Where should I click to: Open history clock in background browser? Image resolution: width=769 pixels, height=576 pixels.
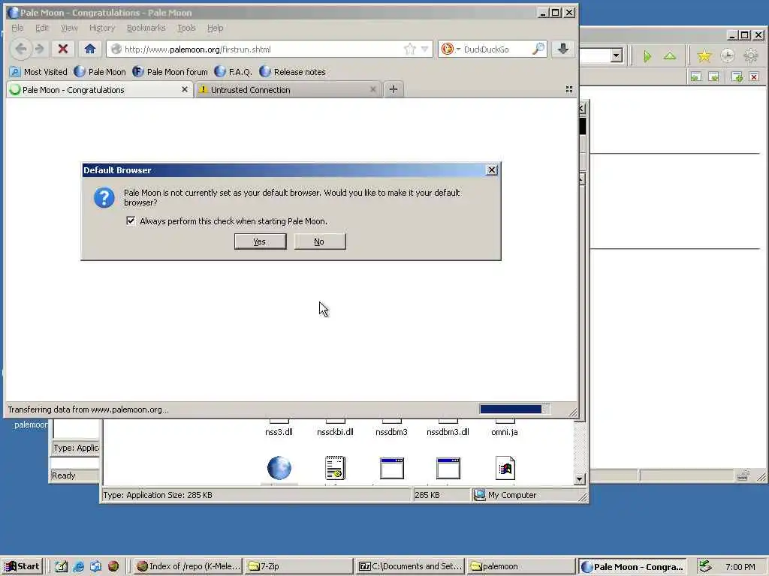click(727, 55)
